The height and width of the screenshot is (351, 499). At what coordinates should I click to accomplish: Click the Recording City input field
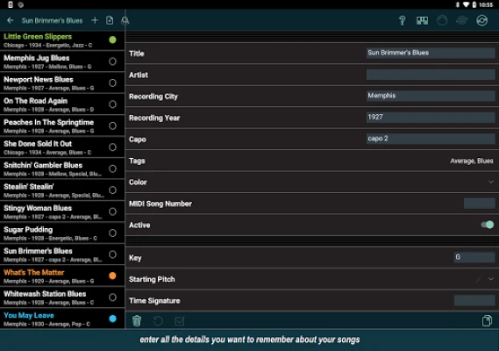tap(431, 96)
